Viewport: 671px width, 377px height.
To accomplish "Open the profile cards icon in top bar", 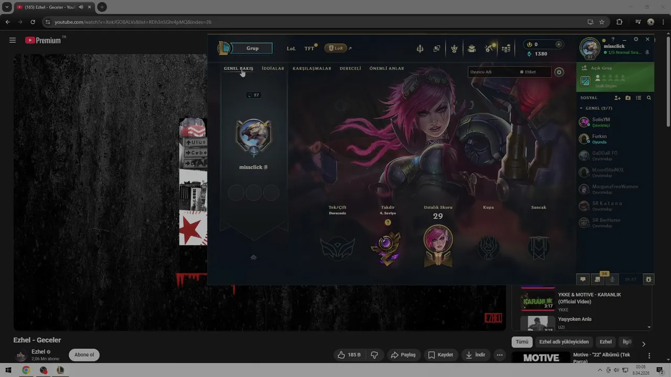I will click(437, 48).
